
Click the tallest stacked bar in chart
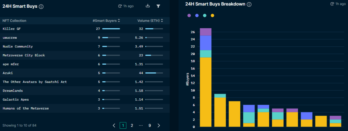point(206,78)
